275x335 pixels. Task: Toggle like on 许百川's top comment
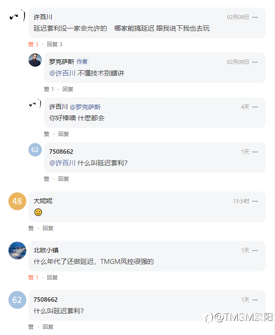click(x=33, y=44)
